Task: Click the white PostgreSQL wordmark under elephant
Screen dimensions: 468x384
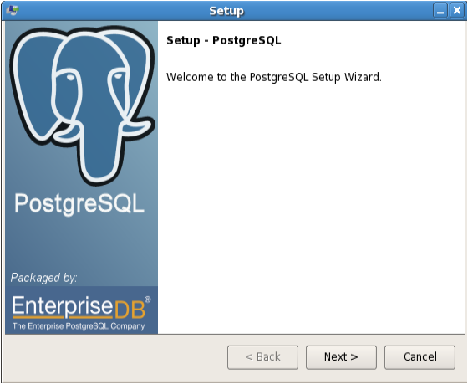Action: coord(79,204)
